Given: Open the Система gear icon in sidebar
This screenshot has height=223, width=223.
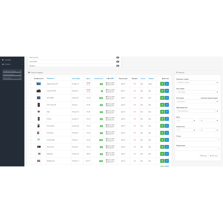Looking at the screenshot, I should 3,60.
